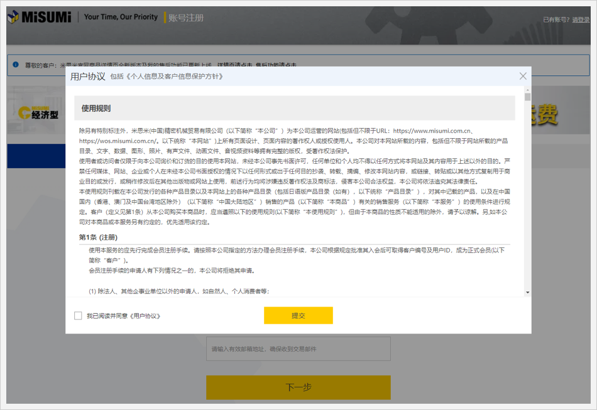
Task: Click the 账号注册 page title
Action: tap(186, 18)
